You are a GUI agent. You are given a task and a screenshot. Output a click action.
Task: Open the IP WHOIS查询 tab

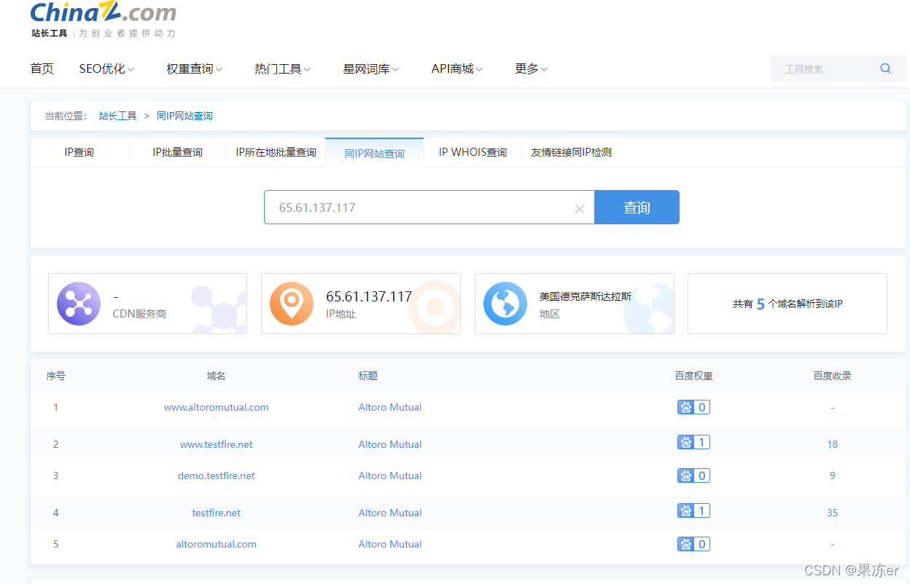click(x=472, y=152)
